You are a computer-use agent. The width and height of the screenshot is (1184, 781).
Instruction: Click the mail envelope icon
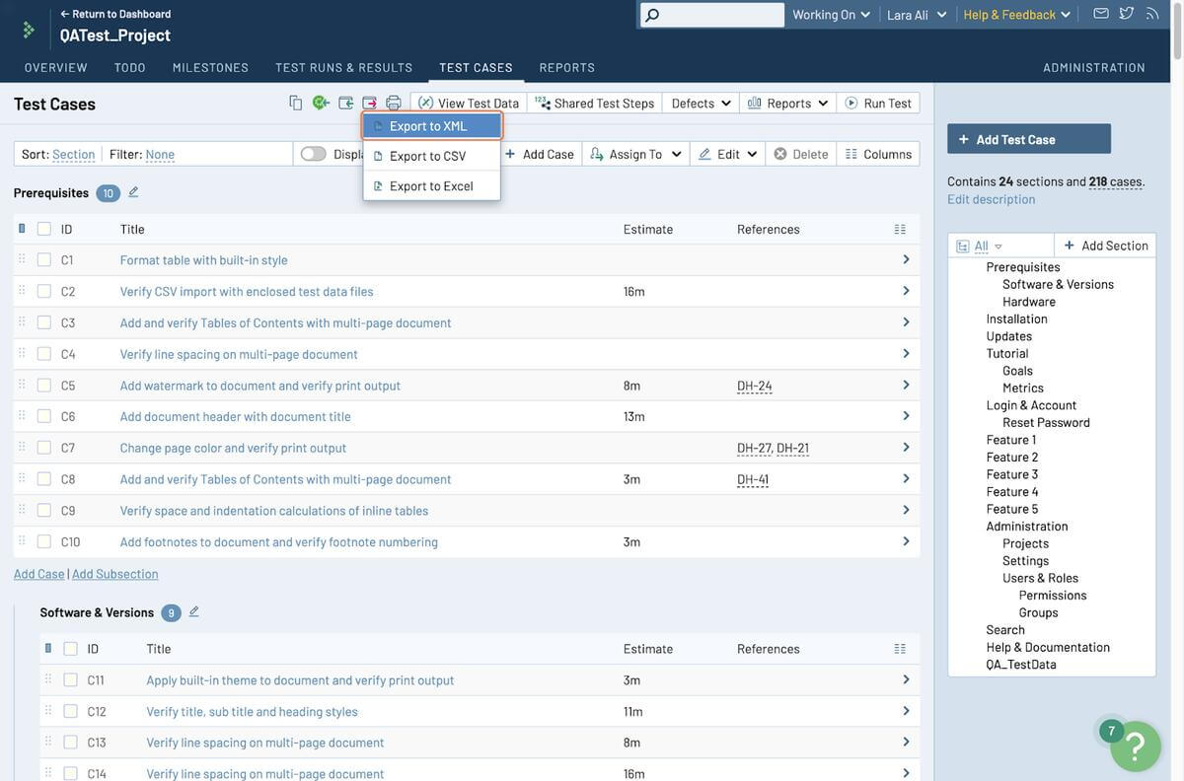click(x=1101, y=14)
